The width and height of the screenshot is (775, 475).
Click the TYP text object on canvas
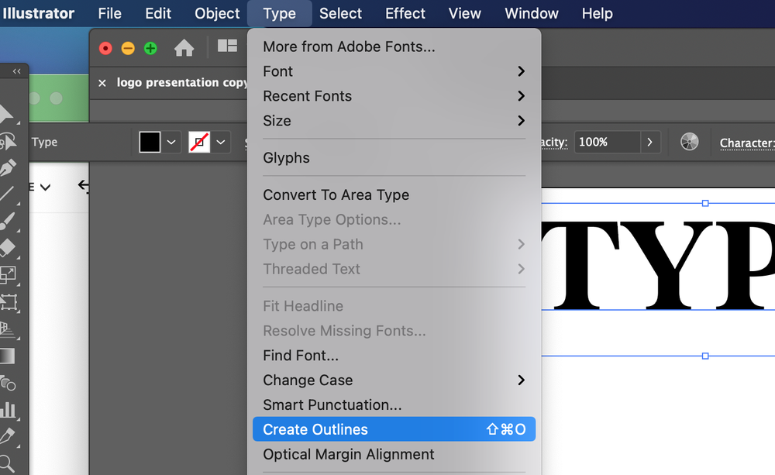[658, 265]
